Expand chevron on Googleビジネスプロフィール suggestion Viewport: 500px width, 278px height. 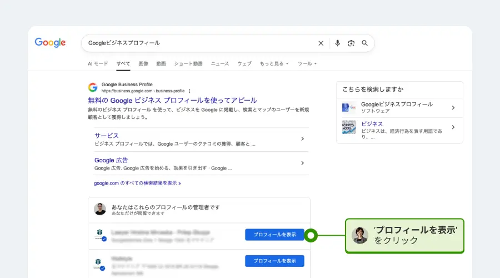coord(453,108)
